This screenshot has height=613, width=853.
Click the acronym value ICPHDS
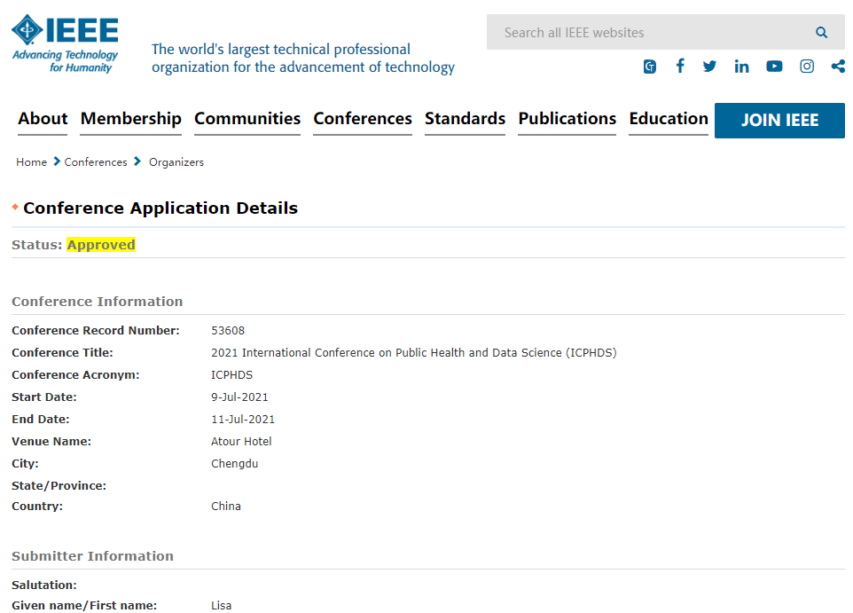click(x=231, y=375)
